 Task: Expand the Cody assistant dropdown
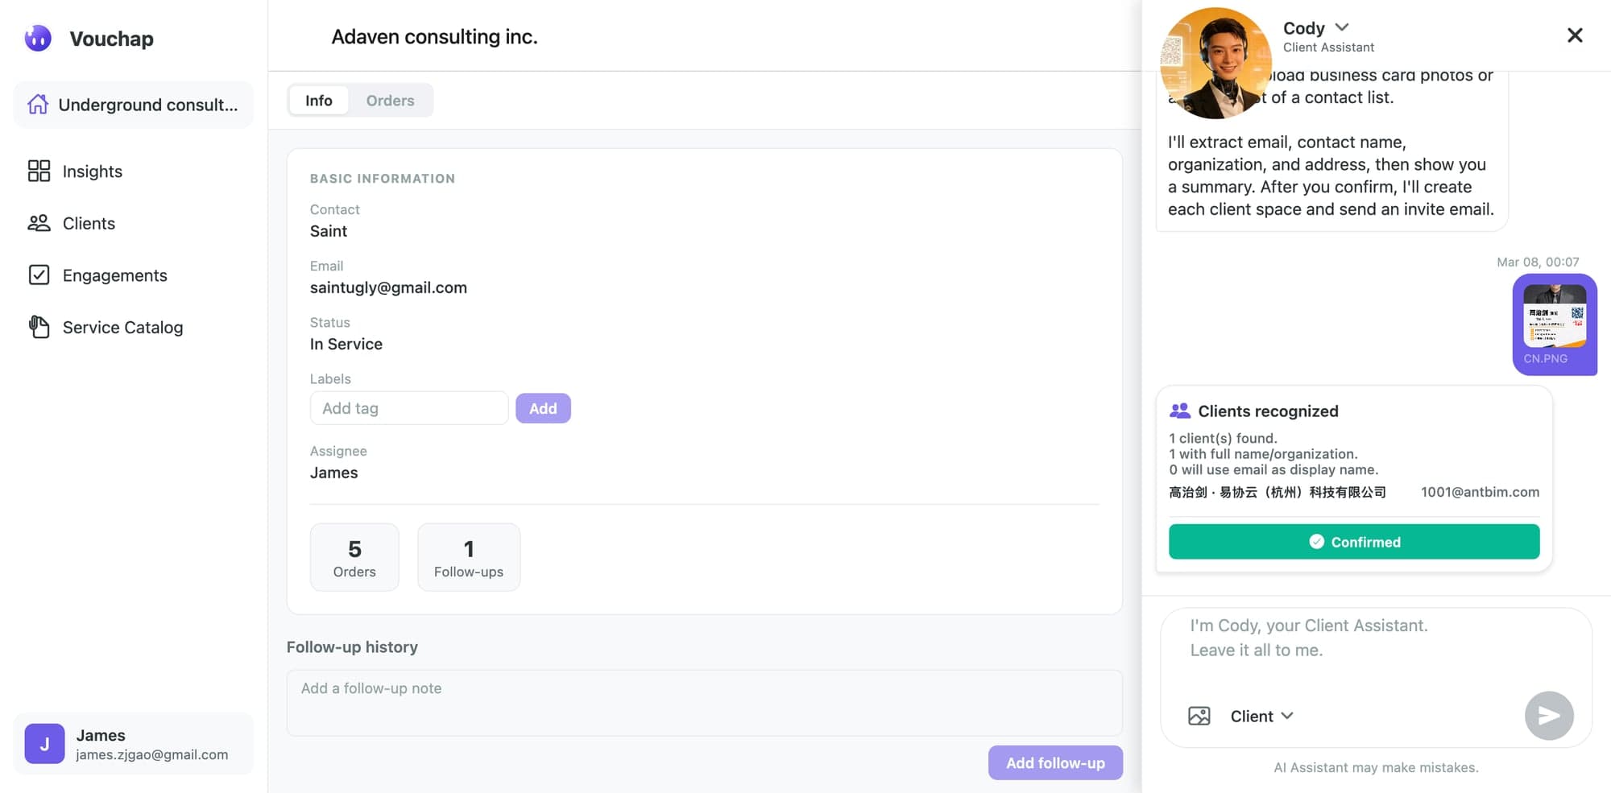click(1342, 27)
